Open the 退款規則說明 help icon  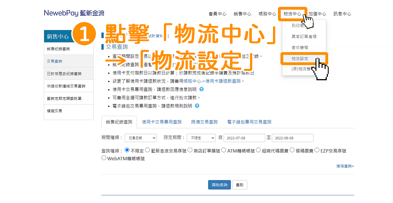(x=197, y=106)
